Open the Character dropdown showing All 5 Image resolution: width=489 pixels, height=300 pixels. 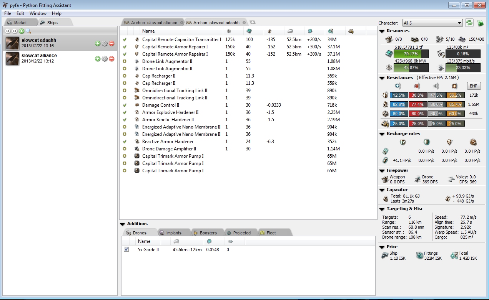tap(432, 23)
